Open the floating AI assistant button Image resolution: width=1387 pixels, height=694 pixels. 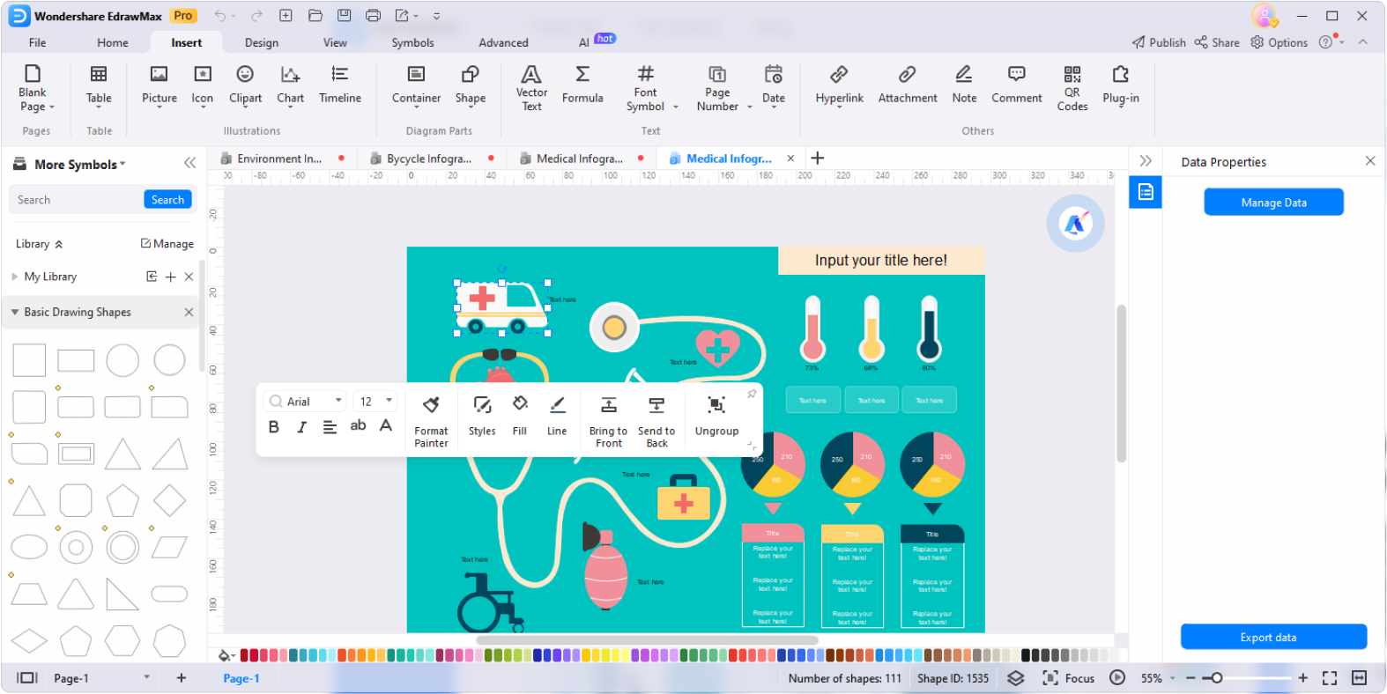coord(1075,224)
